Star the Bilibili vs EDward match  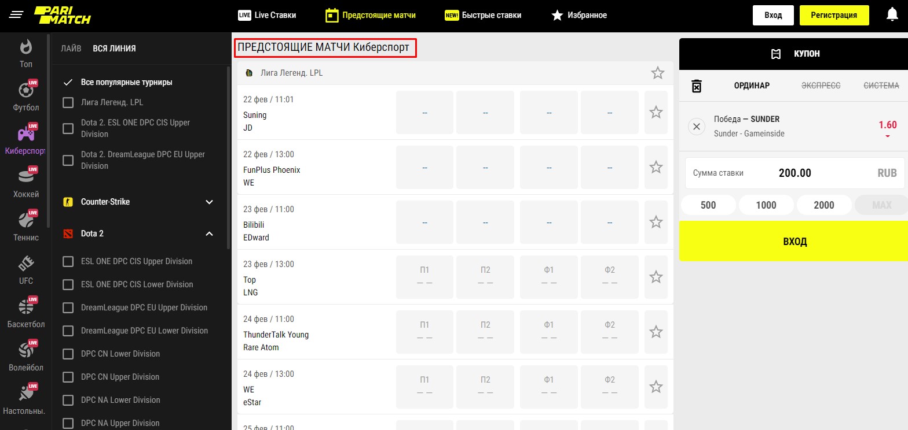(x=656, y=222)
